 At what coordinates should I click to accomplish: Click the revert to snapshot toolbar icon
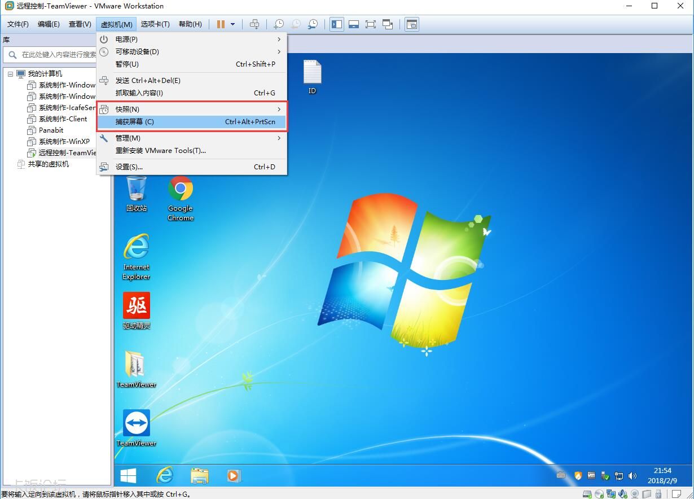296,24
